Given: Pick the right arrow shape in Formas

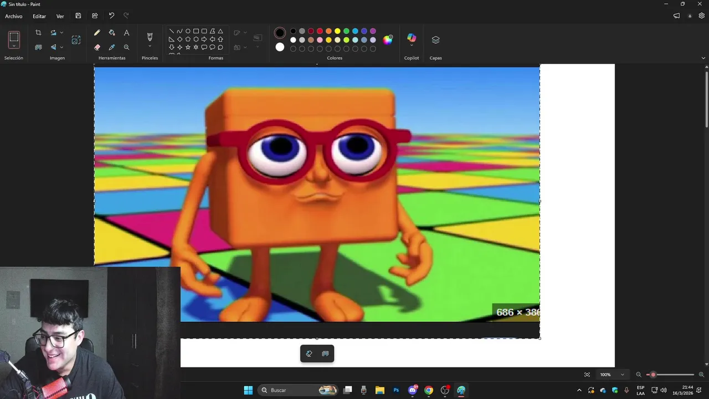Looking at the screenshot, I should point(204,39).
